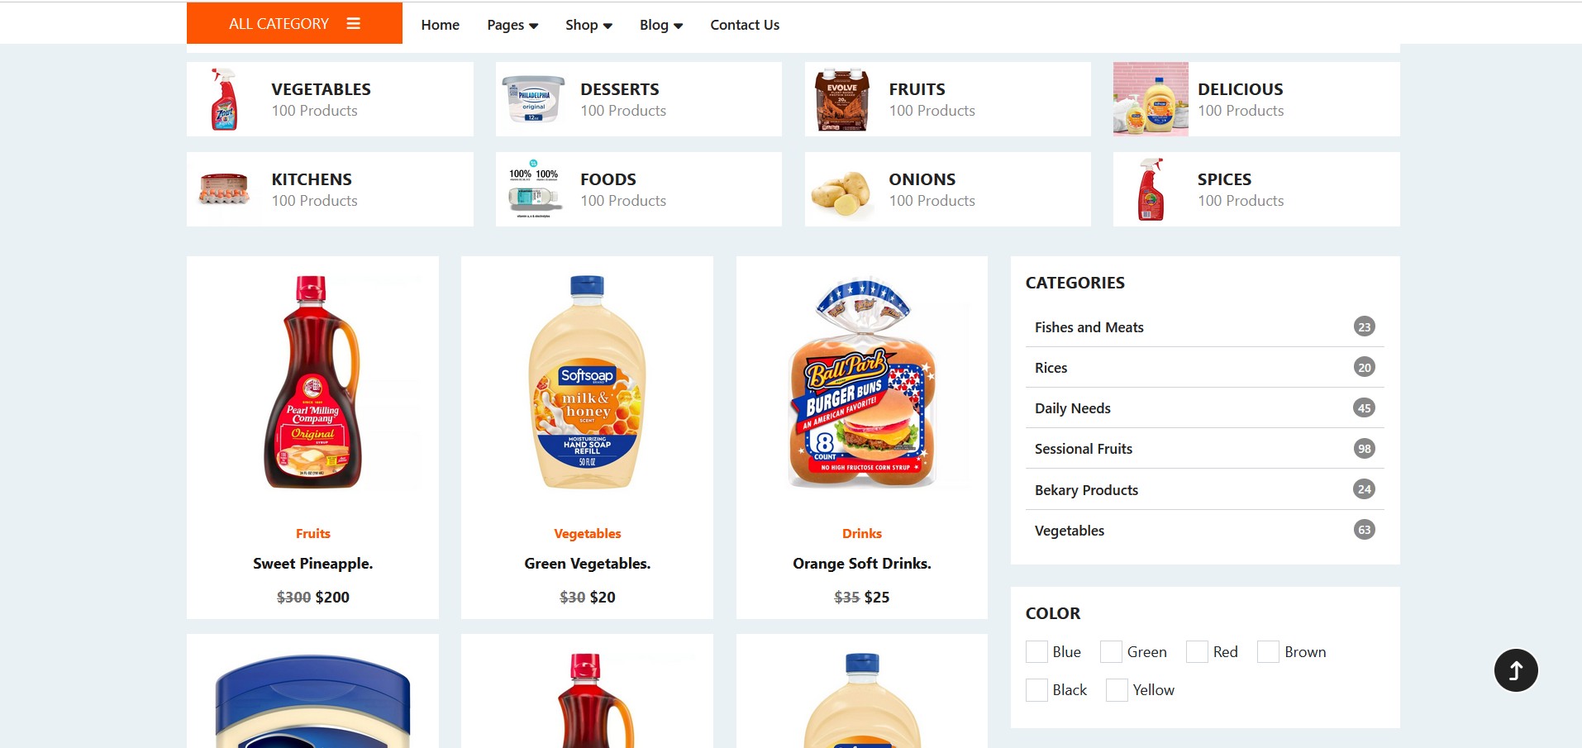
Task: Go to the Home menu item
Action: click(440, 25)
